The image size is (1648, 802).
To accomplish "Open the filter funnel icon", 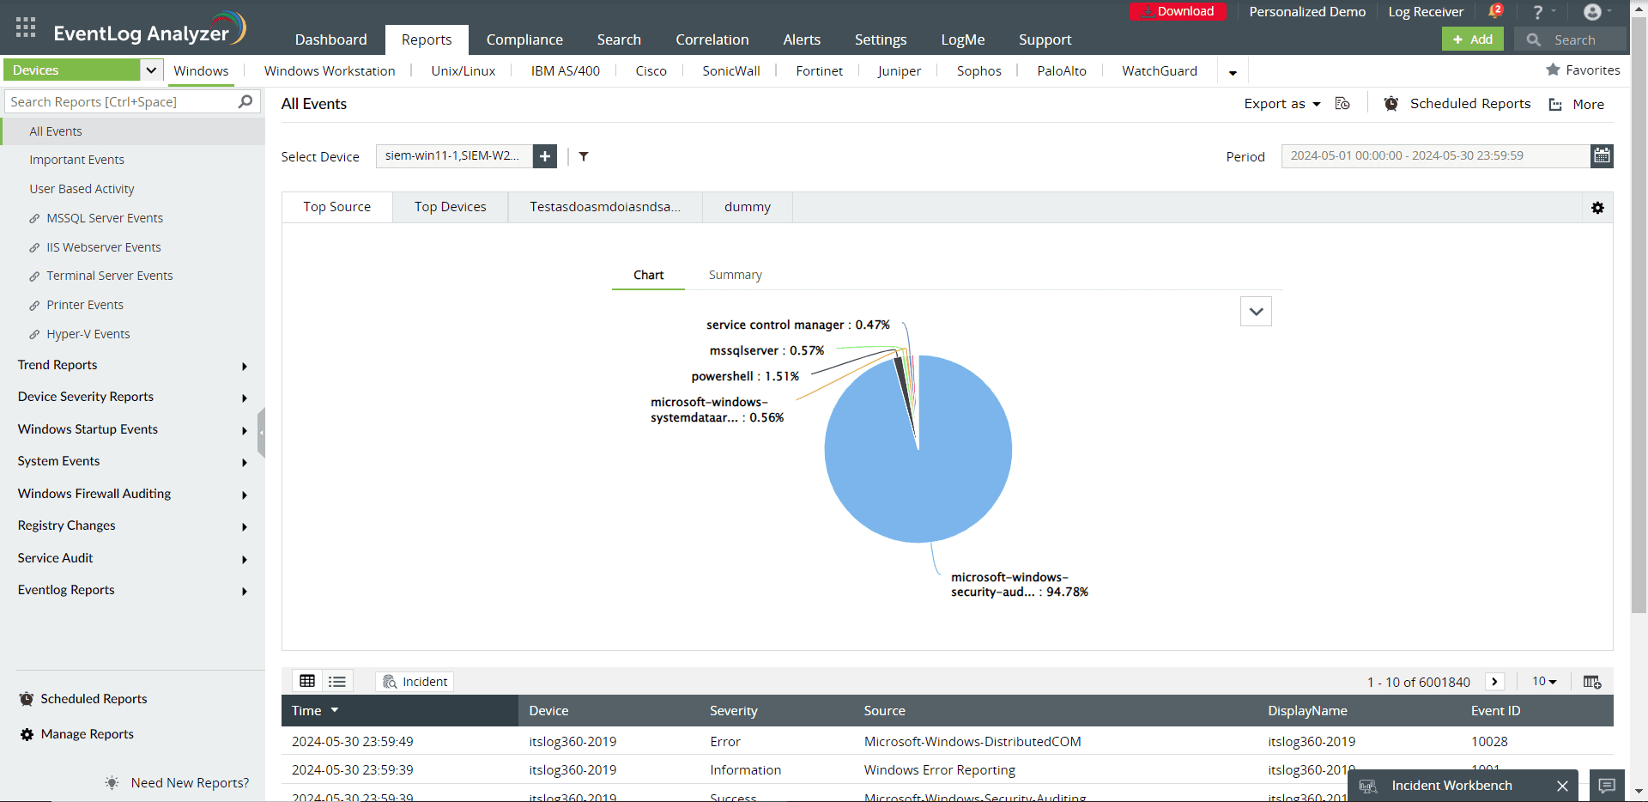I will click(584, 156).
